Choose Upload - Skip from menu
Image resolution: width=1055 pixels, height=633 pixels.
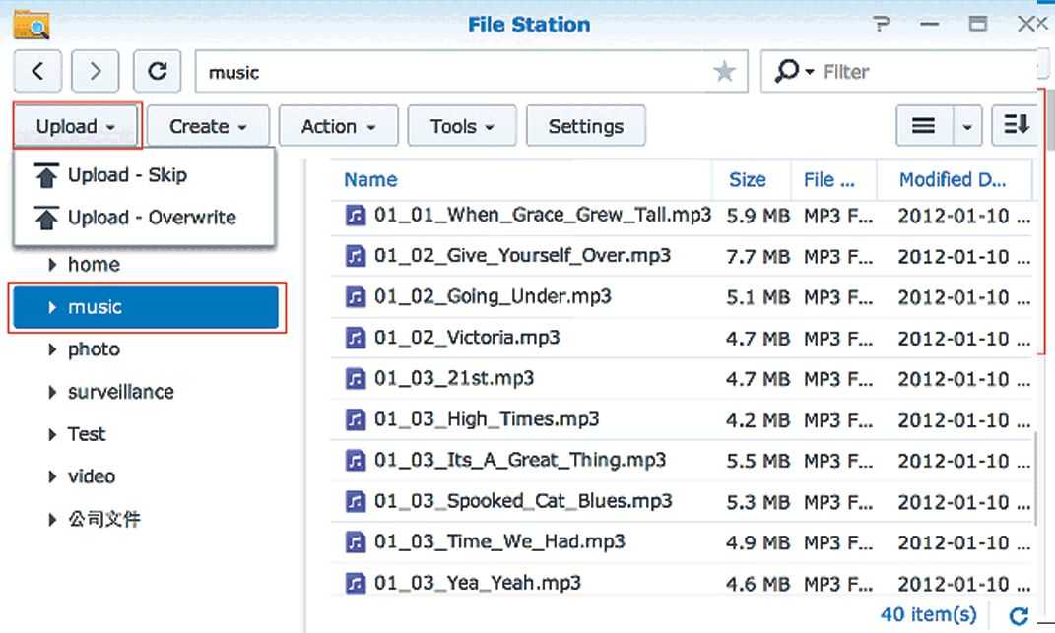[126, 175]
